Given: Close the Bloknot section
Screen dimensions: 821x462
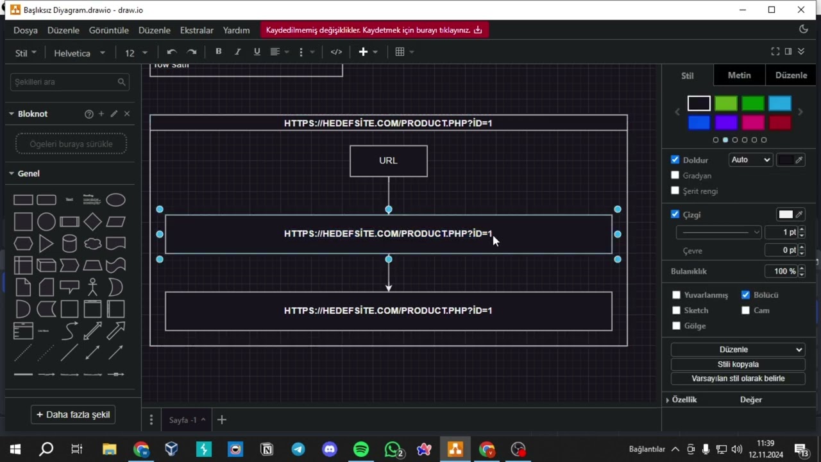Looking at the screenshot, I should 126,114.
